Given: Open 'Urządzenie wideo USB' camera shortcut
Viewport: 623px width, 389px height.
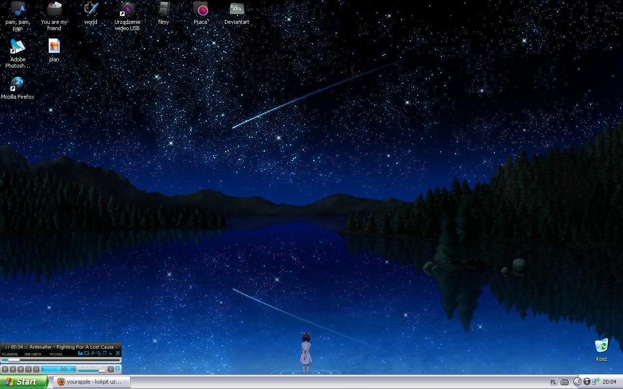Looking at the screenshot, I should [x=127, y=16].
